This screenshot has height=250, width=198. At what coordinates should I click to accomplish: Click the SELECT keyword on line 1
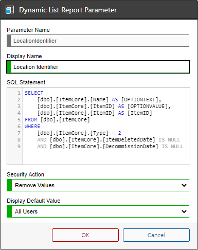[34, 93]
